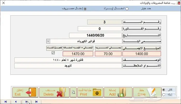Click the total amount field 1400.00
The width and height of the screenshot is (181, 104).
[142, 54]
